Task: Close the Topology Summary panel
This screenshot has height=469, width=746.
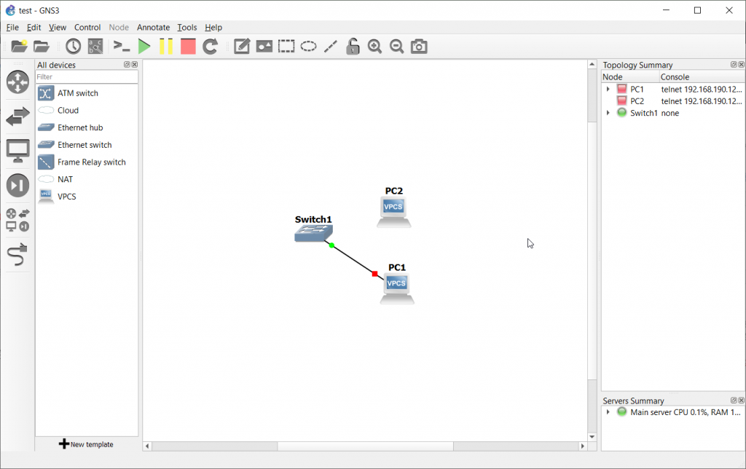Action: pyautogui.click(x=741, y=65)
